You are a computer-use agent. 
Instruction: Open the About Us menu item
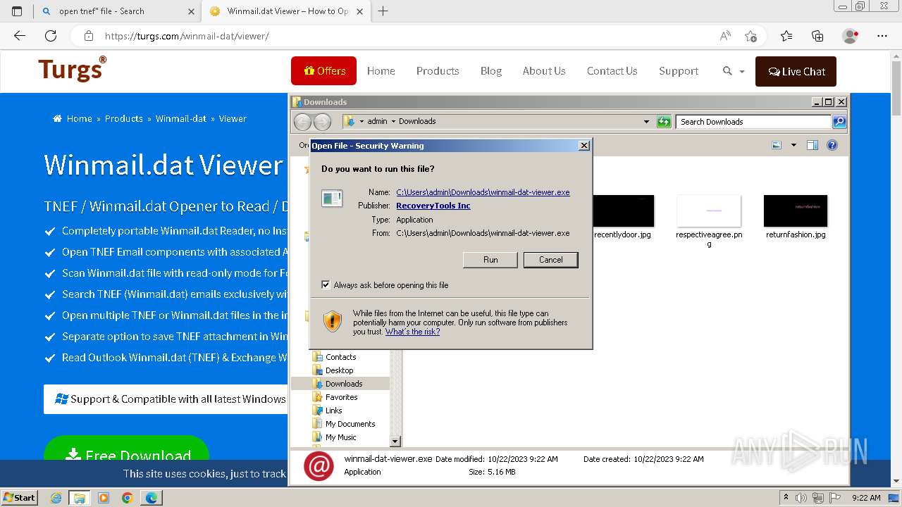[x=544, y=70]
